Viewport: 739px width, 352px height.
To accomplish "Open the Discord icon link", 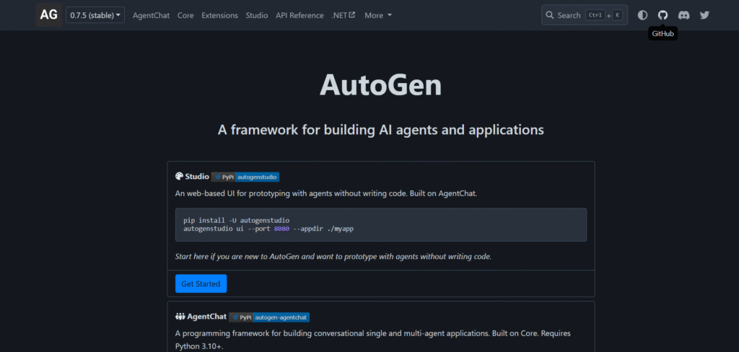I will (x=683, y=15).
